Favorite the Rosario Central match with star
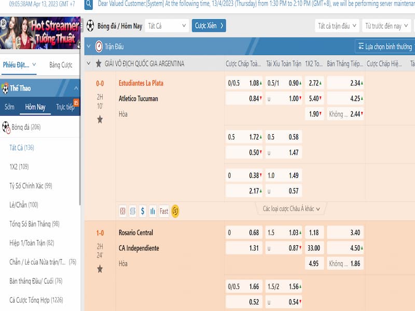Screen dimensions: 415x311 point(100,269)
